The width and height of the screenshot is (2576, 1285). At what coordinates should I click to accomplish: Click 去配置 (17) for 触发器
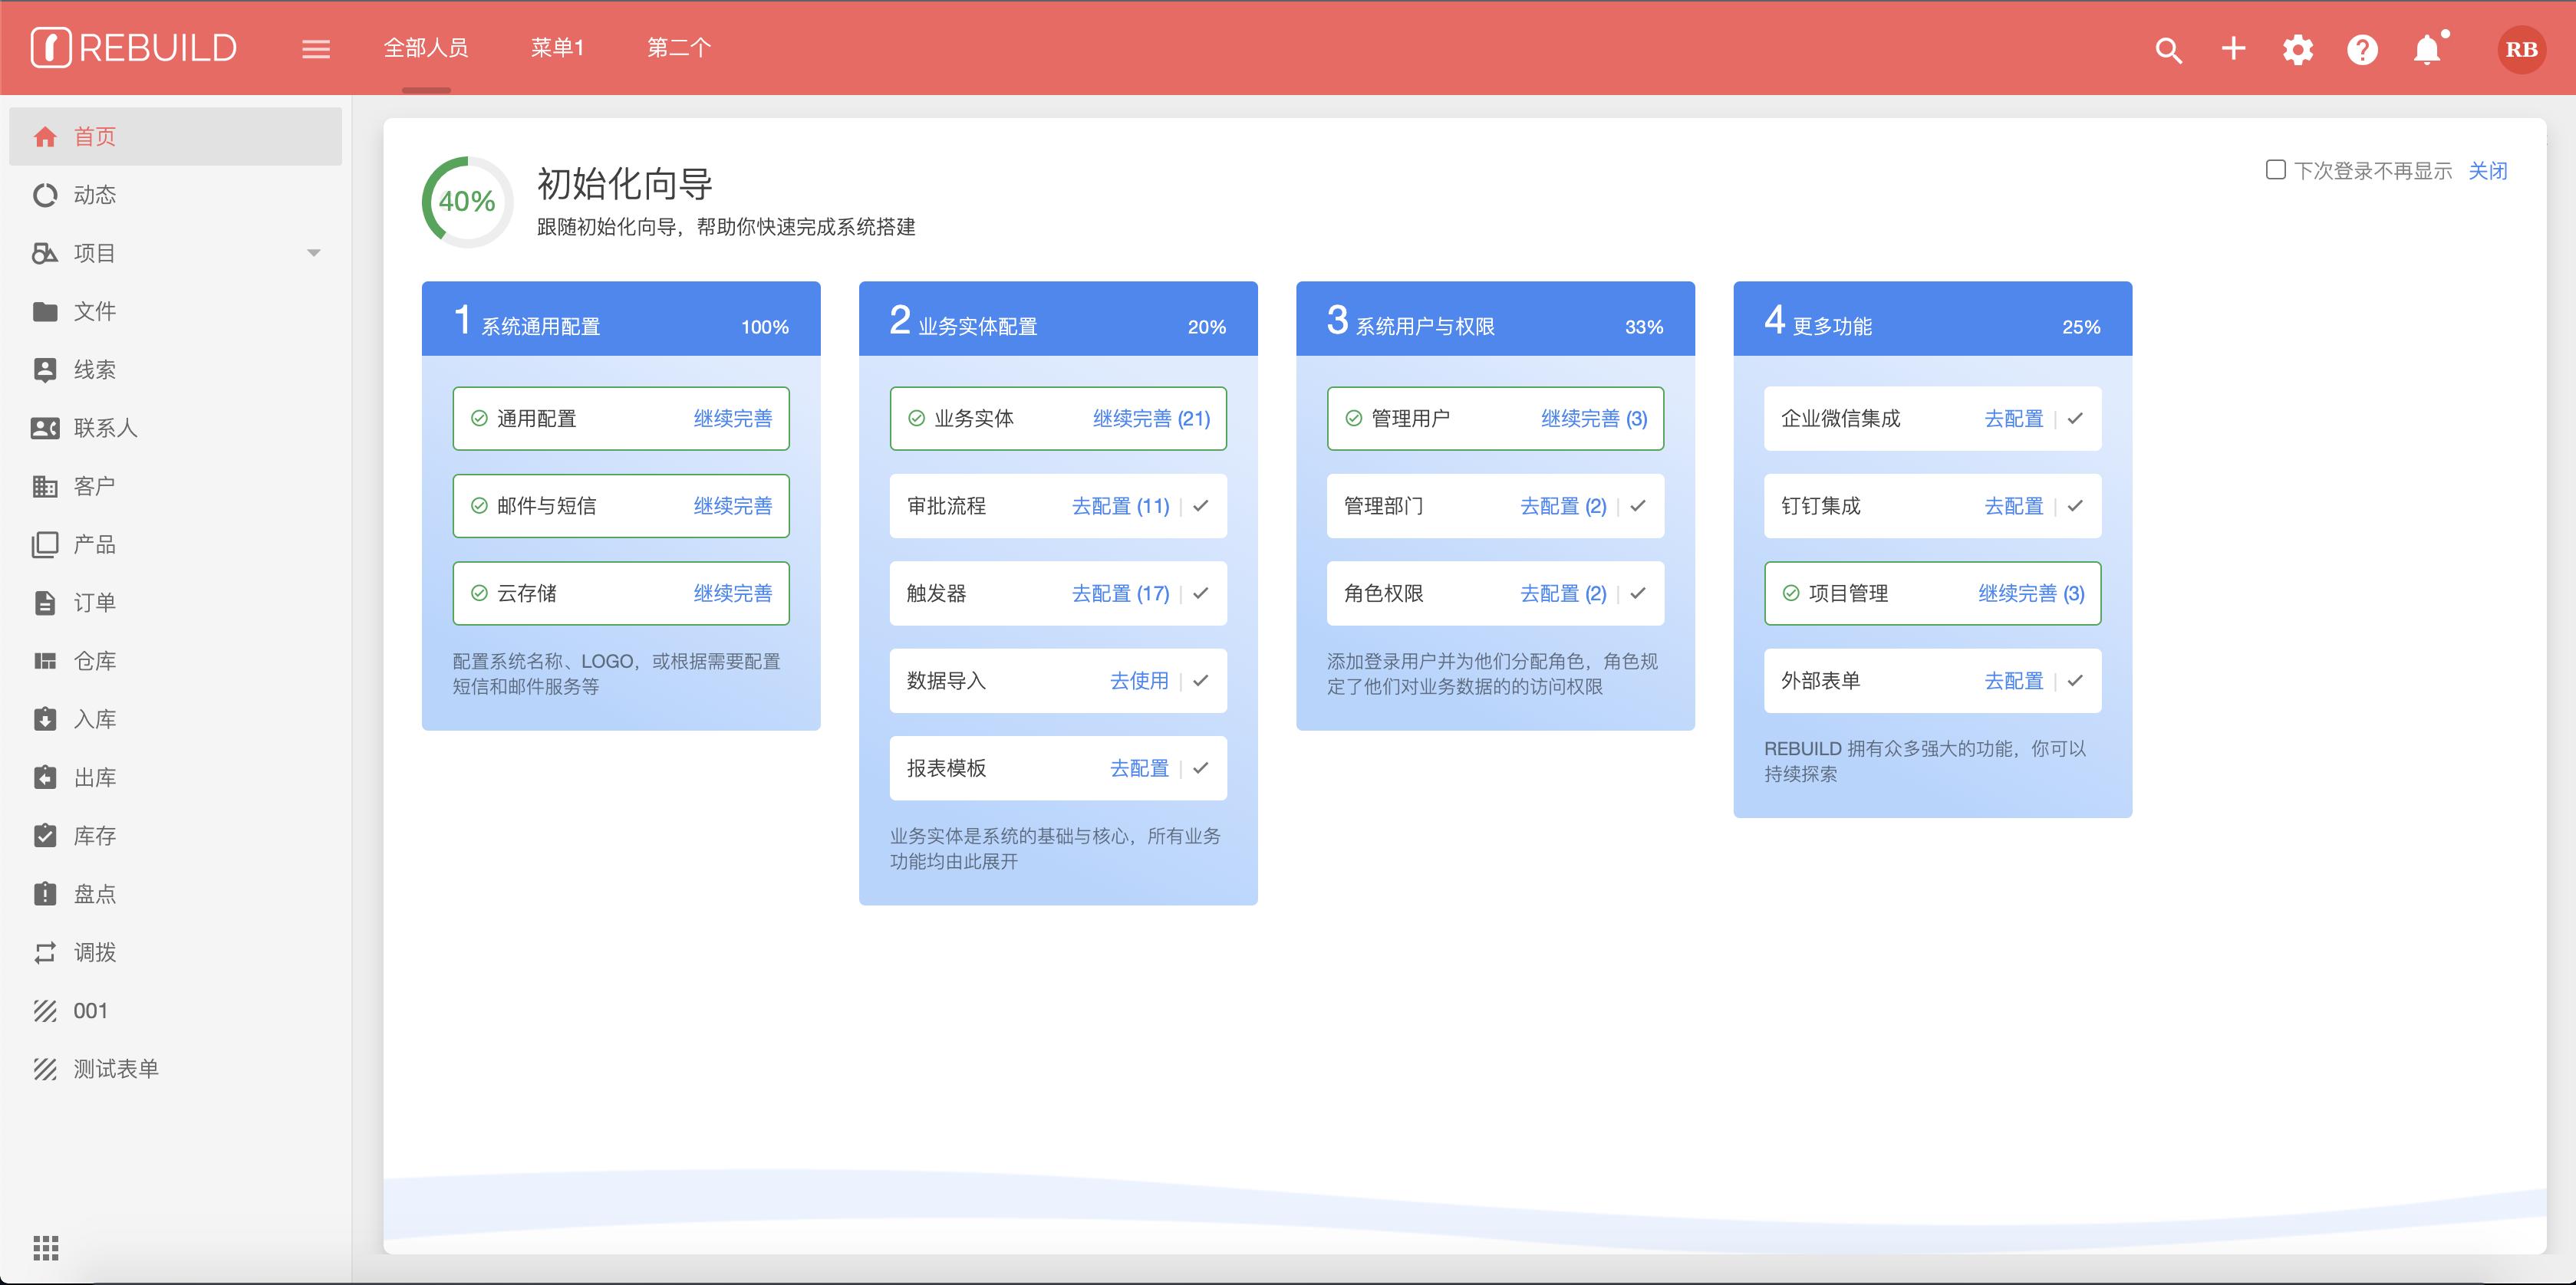[1120, 593]
